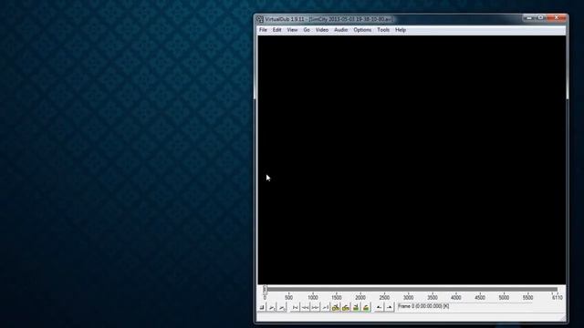Open the Edit menu

point(276,30)
